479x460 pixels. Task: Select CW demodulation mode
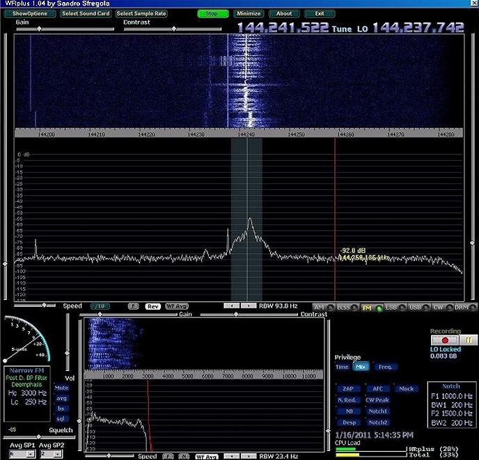tap(443, 308)
